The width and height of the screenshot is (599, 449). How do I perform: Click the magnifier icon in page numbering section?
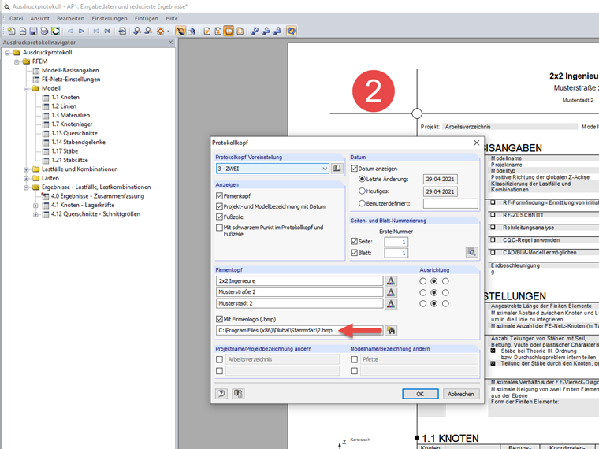(472, 252)
